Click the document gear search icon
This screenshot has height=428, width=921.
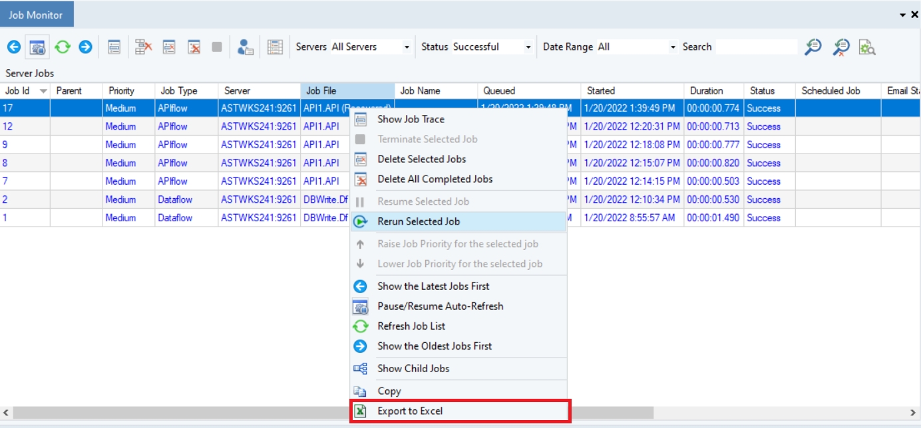866,47
